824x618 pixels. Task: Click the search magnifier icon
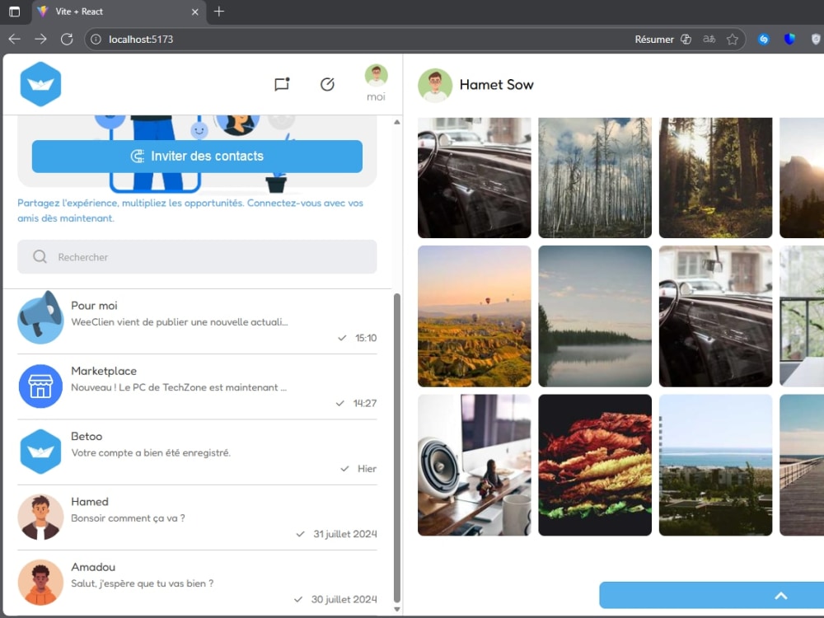40,256
